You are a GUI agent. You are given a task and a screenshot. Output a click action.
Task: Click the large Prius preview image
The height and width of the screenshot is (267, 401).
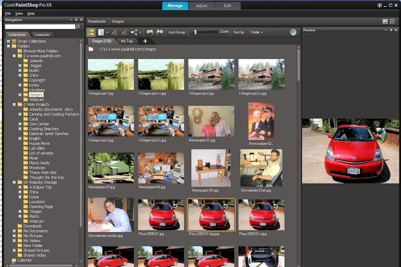(x=350, y=151)
